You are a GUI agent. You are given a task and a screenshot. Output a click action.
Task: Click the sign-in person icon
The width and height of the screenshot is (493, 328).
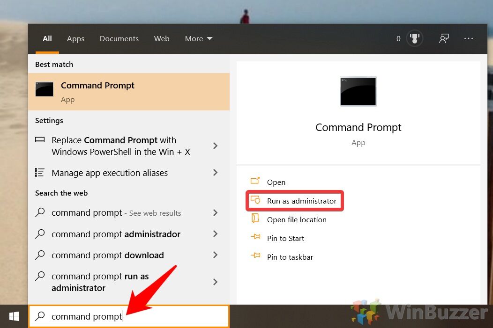coord(444,38)
